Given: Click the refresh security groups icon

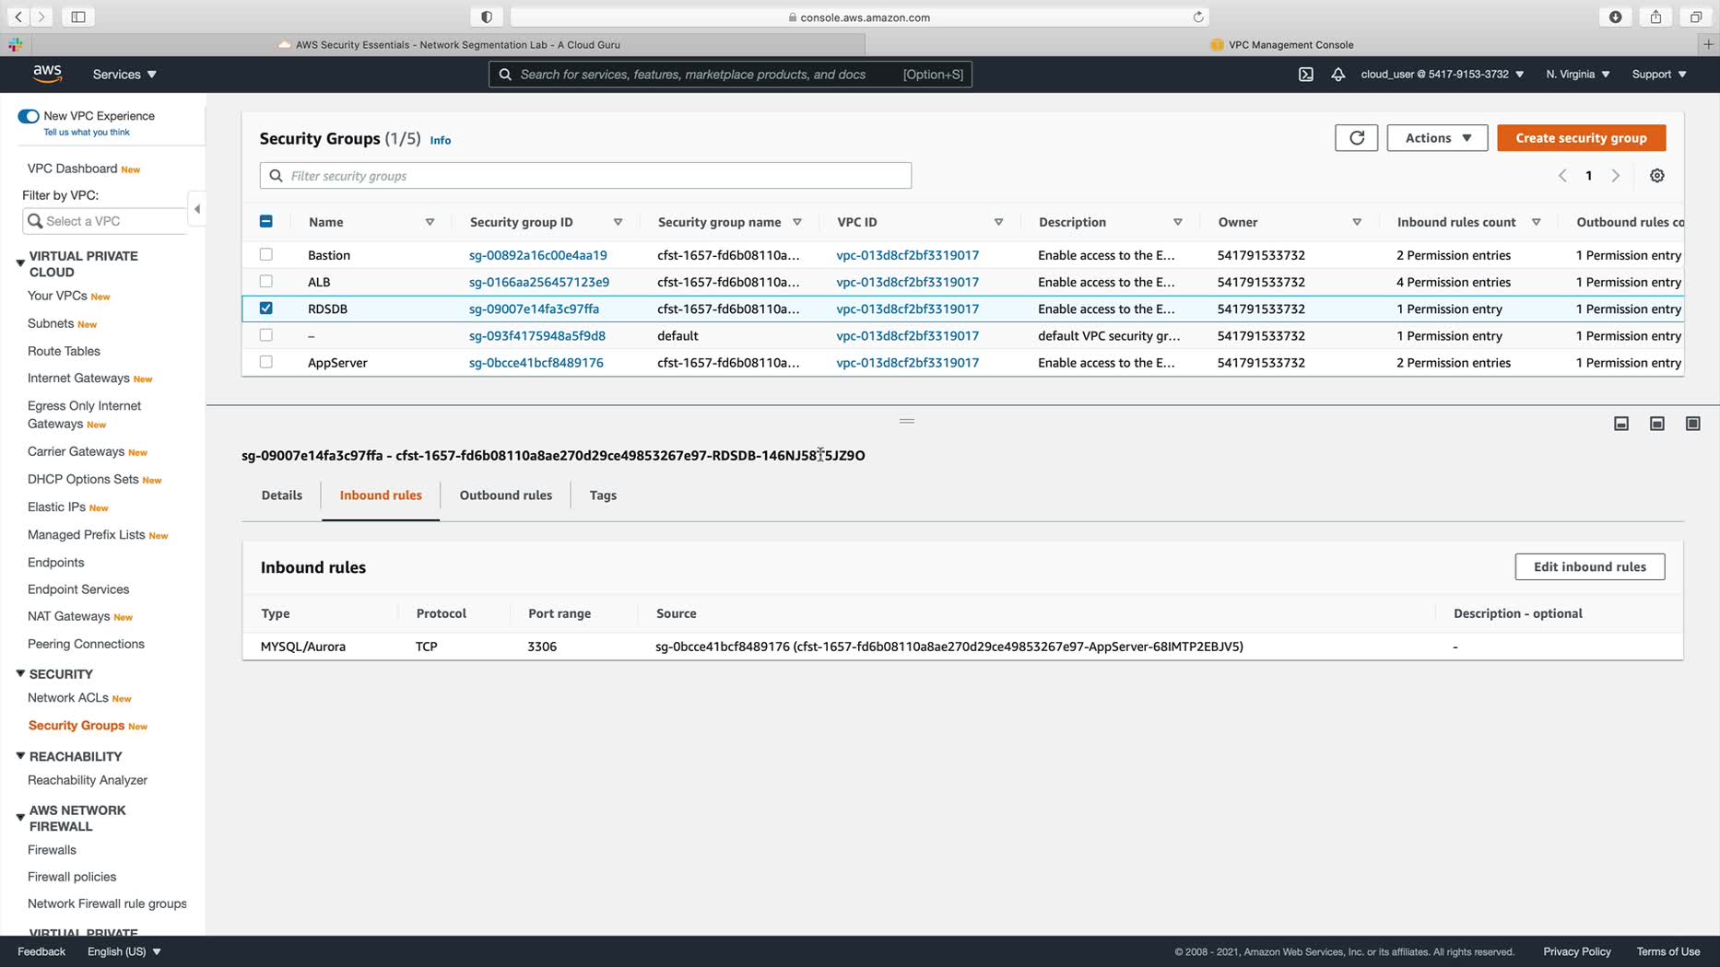Looking at the screenshot, I should pyautogui.click(x=1356, y=138).
